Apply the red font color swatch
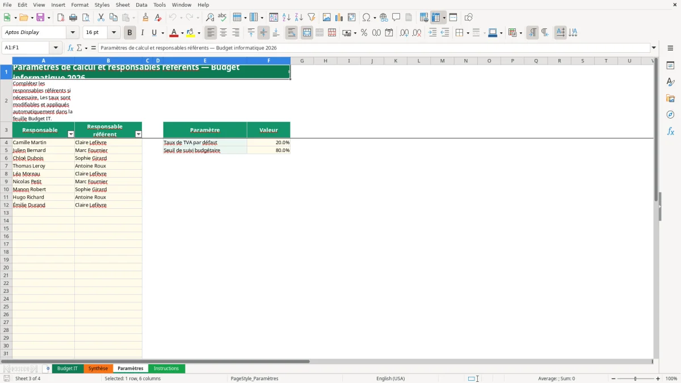This screenshot has height=383, width=681. coord(174,33)
